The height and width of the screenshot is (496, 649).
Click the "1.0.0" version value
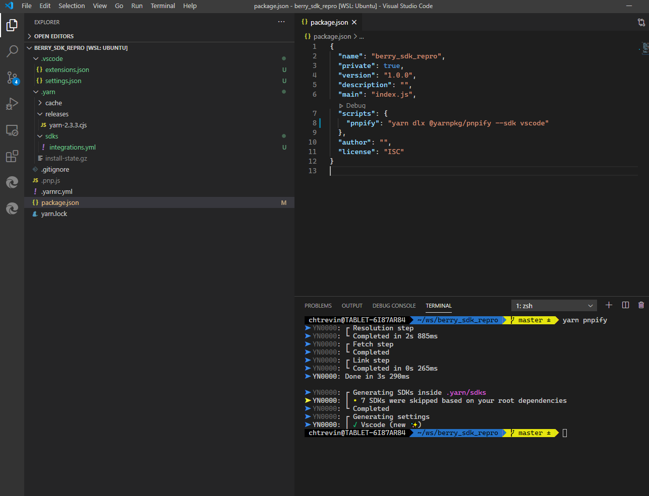pos(398,75)
